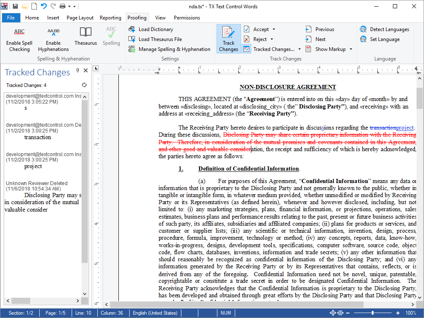Expand the Accept dropdown arrow
This screenshot has height=318, width=424.
274,29
